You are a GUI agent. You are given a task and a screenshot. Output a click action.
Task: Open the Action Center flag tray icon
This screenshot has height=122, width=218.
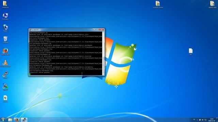(x=200, y=120)
